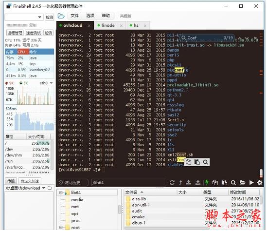Viewport: 267px width, 231px height.
Task: Open the fsdownload local path dropdown
Action: (x=44, y=188)
